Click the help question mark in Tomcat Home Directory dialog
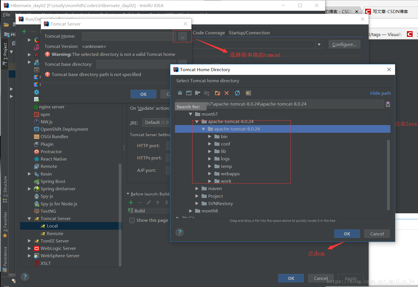The image size is (418, 287). point(179,232)
